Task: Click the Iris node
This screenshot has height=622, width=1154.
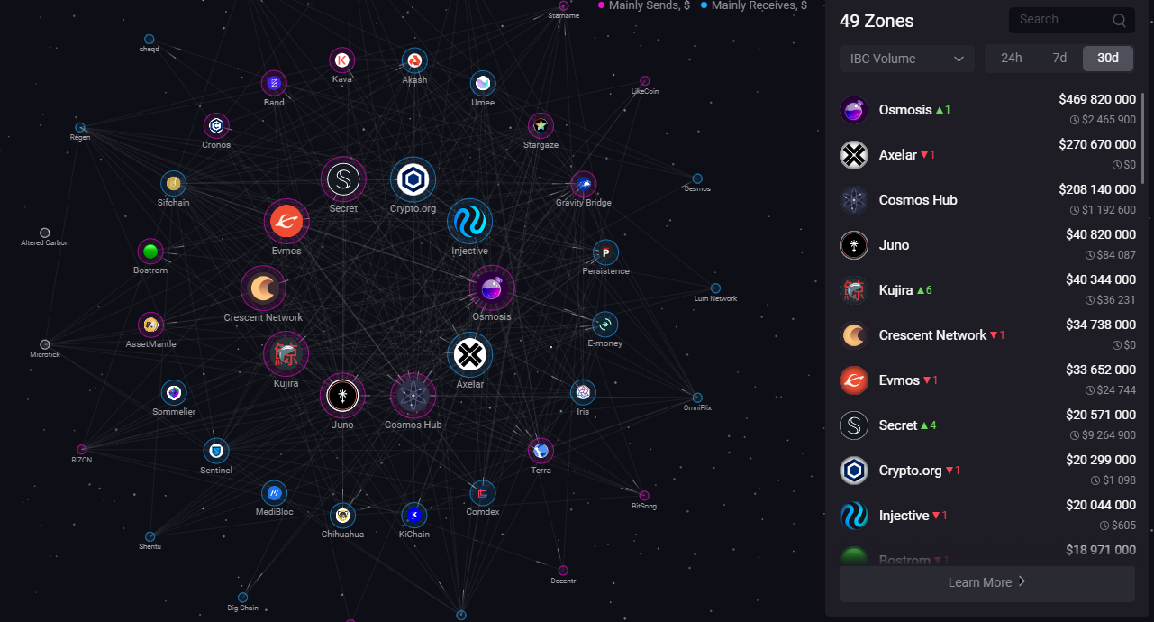Action: click(x=583, y=392)
